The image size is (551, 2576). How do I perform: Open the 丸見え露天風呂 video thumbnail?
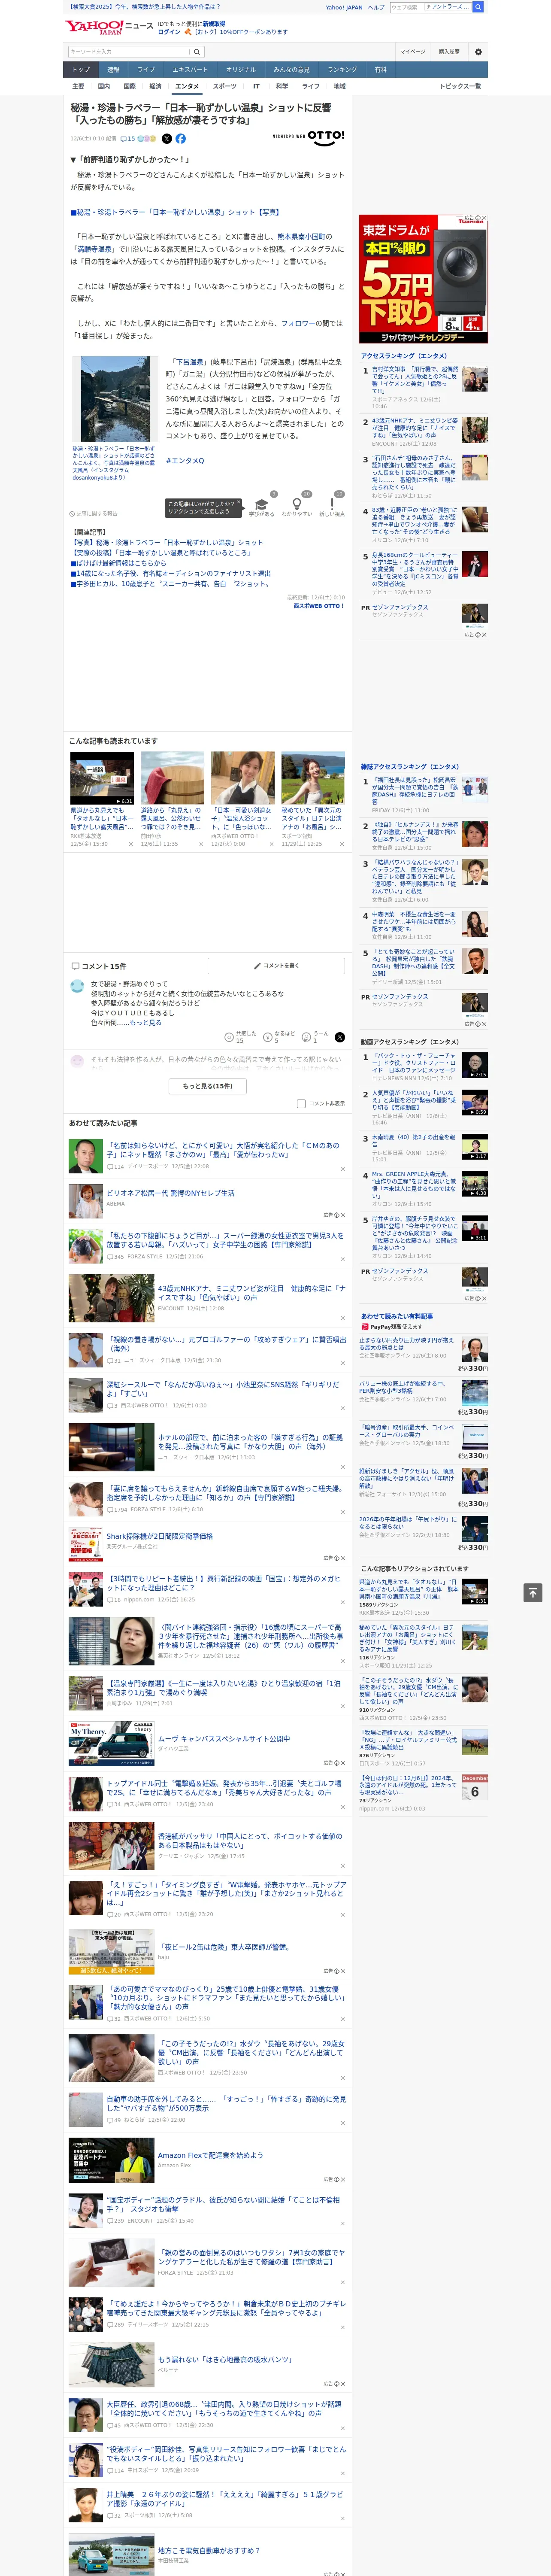(x=102, y=778)
